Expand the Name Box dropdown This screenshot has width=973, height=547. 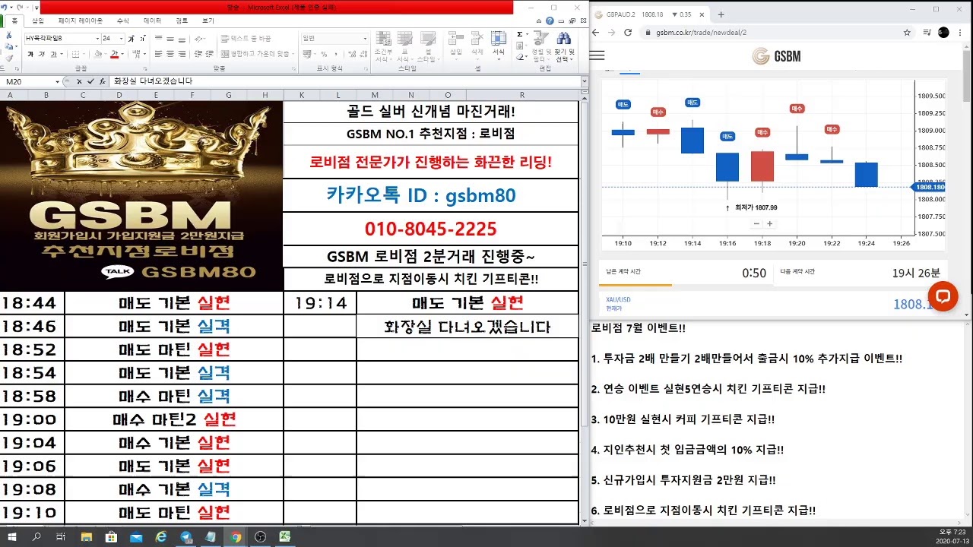click(x=57, y=81)
